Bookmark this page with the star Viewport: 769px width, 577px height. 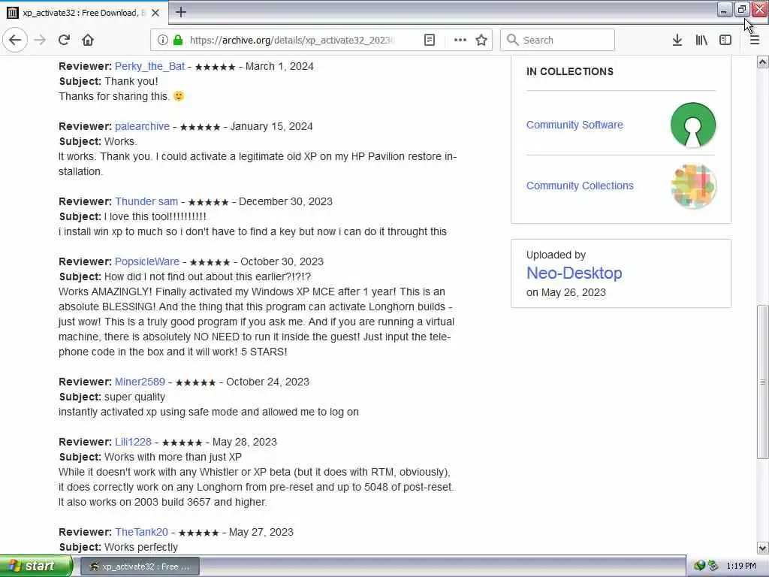pyautogui.click(x=481, y=40)
